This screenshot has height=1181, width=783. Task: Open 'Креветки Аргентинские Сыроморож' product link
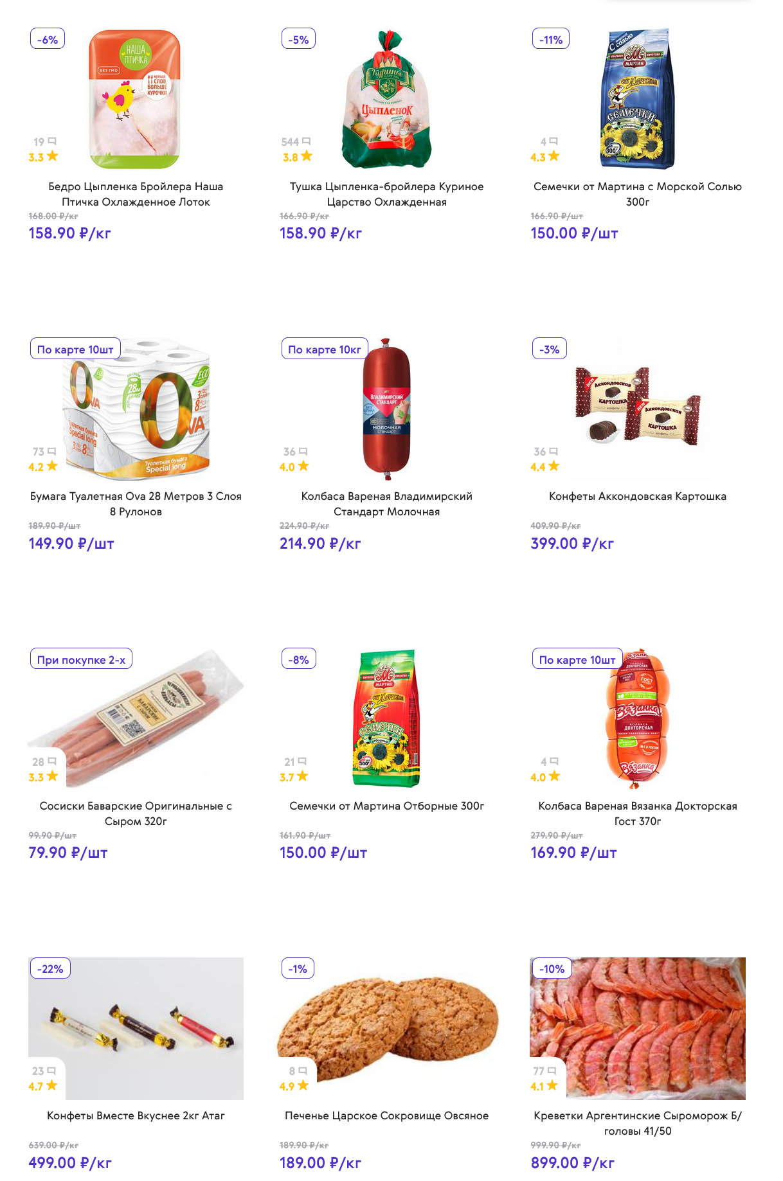(x=637, y=1123)
